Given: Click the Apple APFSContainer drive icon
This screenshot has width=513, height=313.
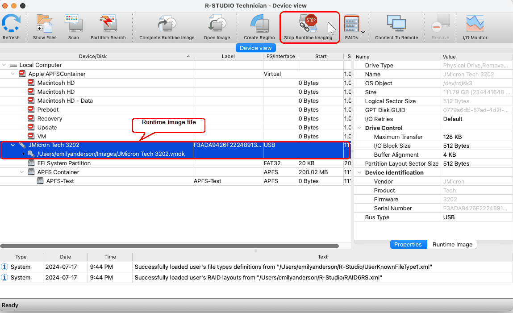Looking at the screenshot, I should (x=22, y=74).
